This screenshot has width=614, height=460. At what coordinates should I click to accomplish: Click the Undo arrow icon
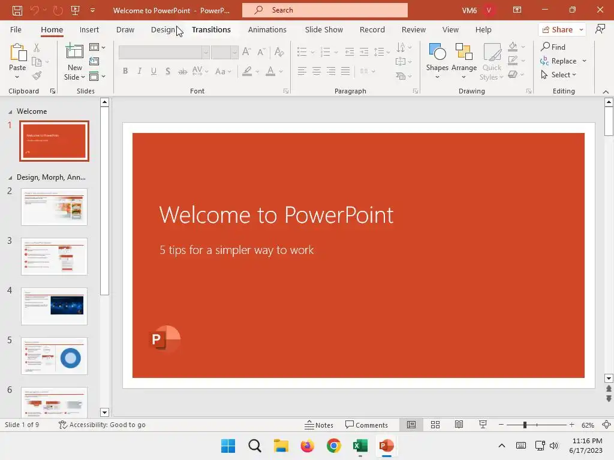click(34, 10)
